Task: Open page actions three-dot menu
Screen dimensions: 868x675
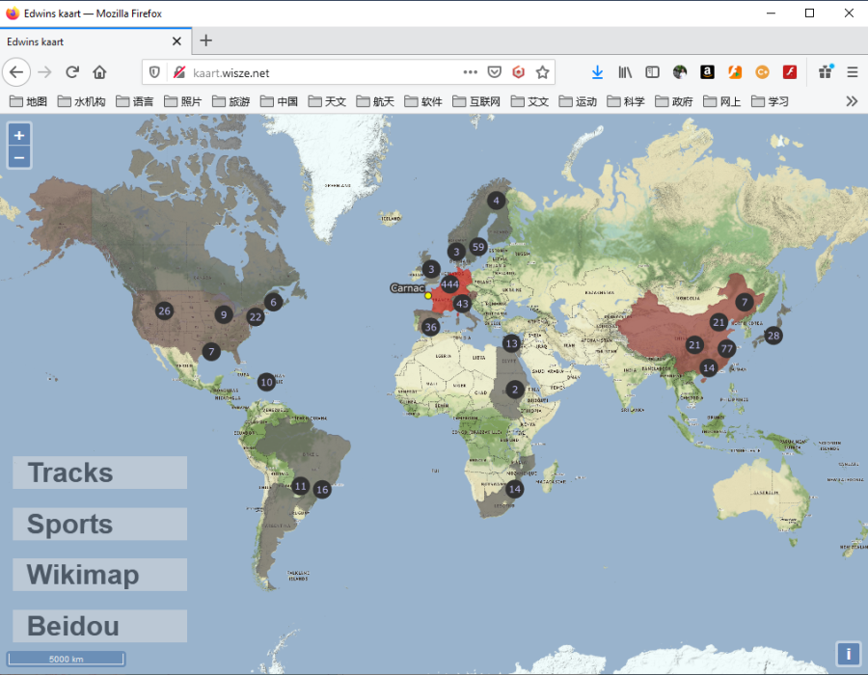Action: click(470, 72)
